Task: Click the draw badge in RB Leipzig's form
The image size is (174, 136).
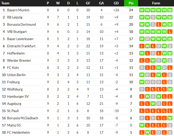Action: [153, 17]
